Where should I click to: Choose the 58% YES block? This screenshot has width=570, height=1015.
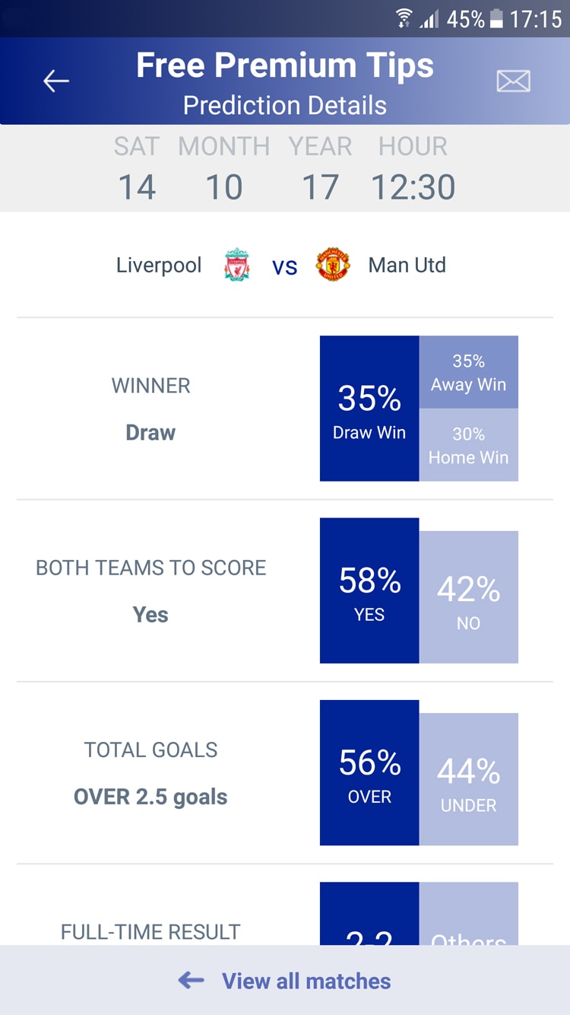369,590
